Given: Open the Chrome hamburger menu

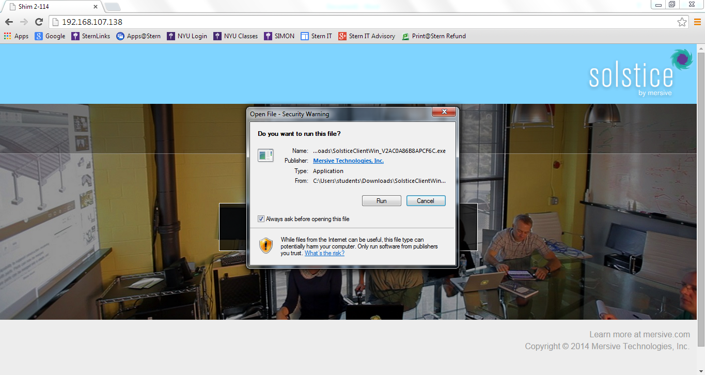Looking at the screenshot, I should coord(697,22).
